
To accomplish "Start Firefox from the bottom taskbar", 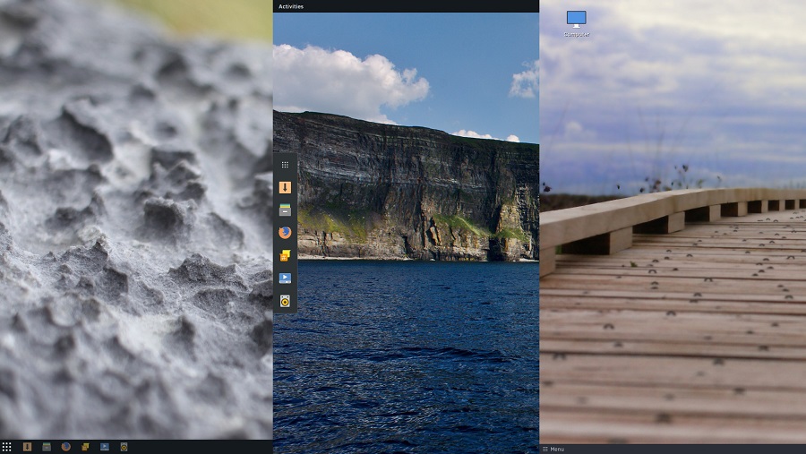I will click(66, 447).
